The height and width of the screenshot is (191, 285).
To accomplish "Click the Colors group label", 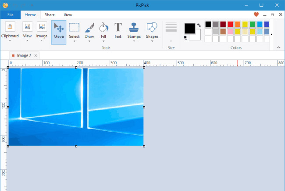I will (x=236, y=48).
